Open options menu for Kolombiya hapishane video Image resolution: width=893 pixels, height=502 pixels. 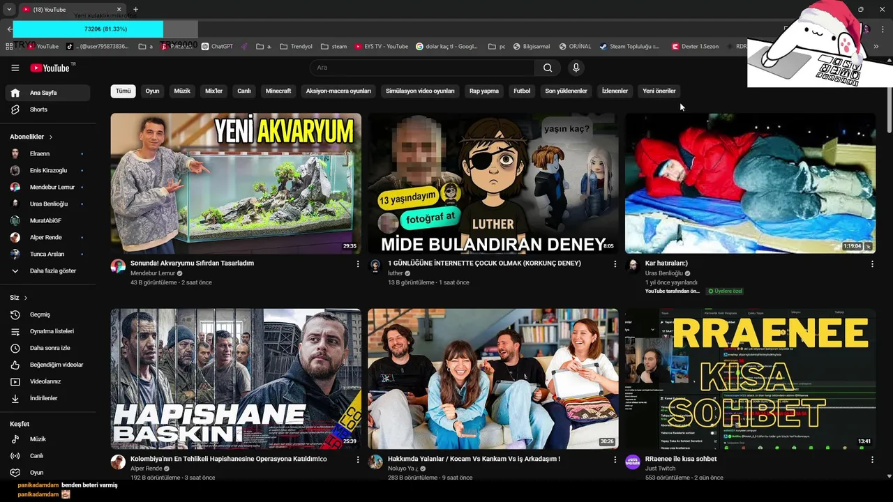358,460
